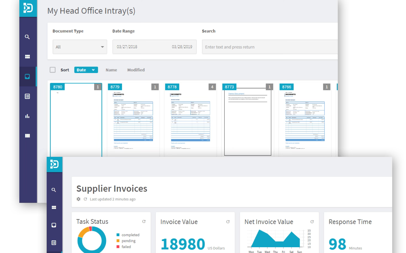The image size is (406, 253).
Task: Open document thumbnail 8780
Action: (76, 120)
